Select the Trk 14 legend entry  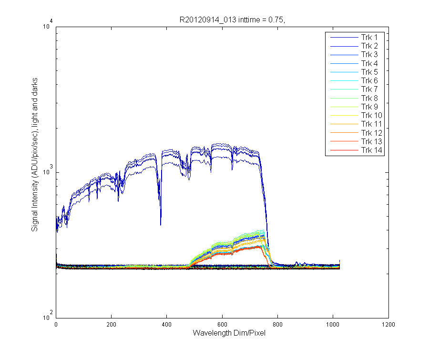pyautogui.click(x=356, y=150)
